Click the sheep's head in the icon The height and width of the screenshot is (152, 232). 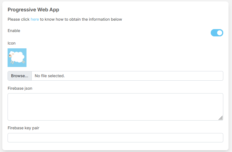tap(11, 55)
